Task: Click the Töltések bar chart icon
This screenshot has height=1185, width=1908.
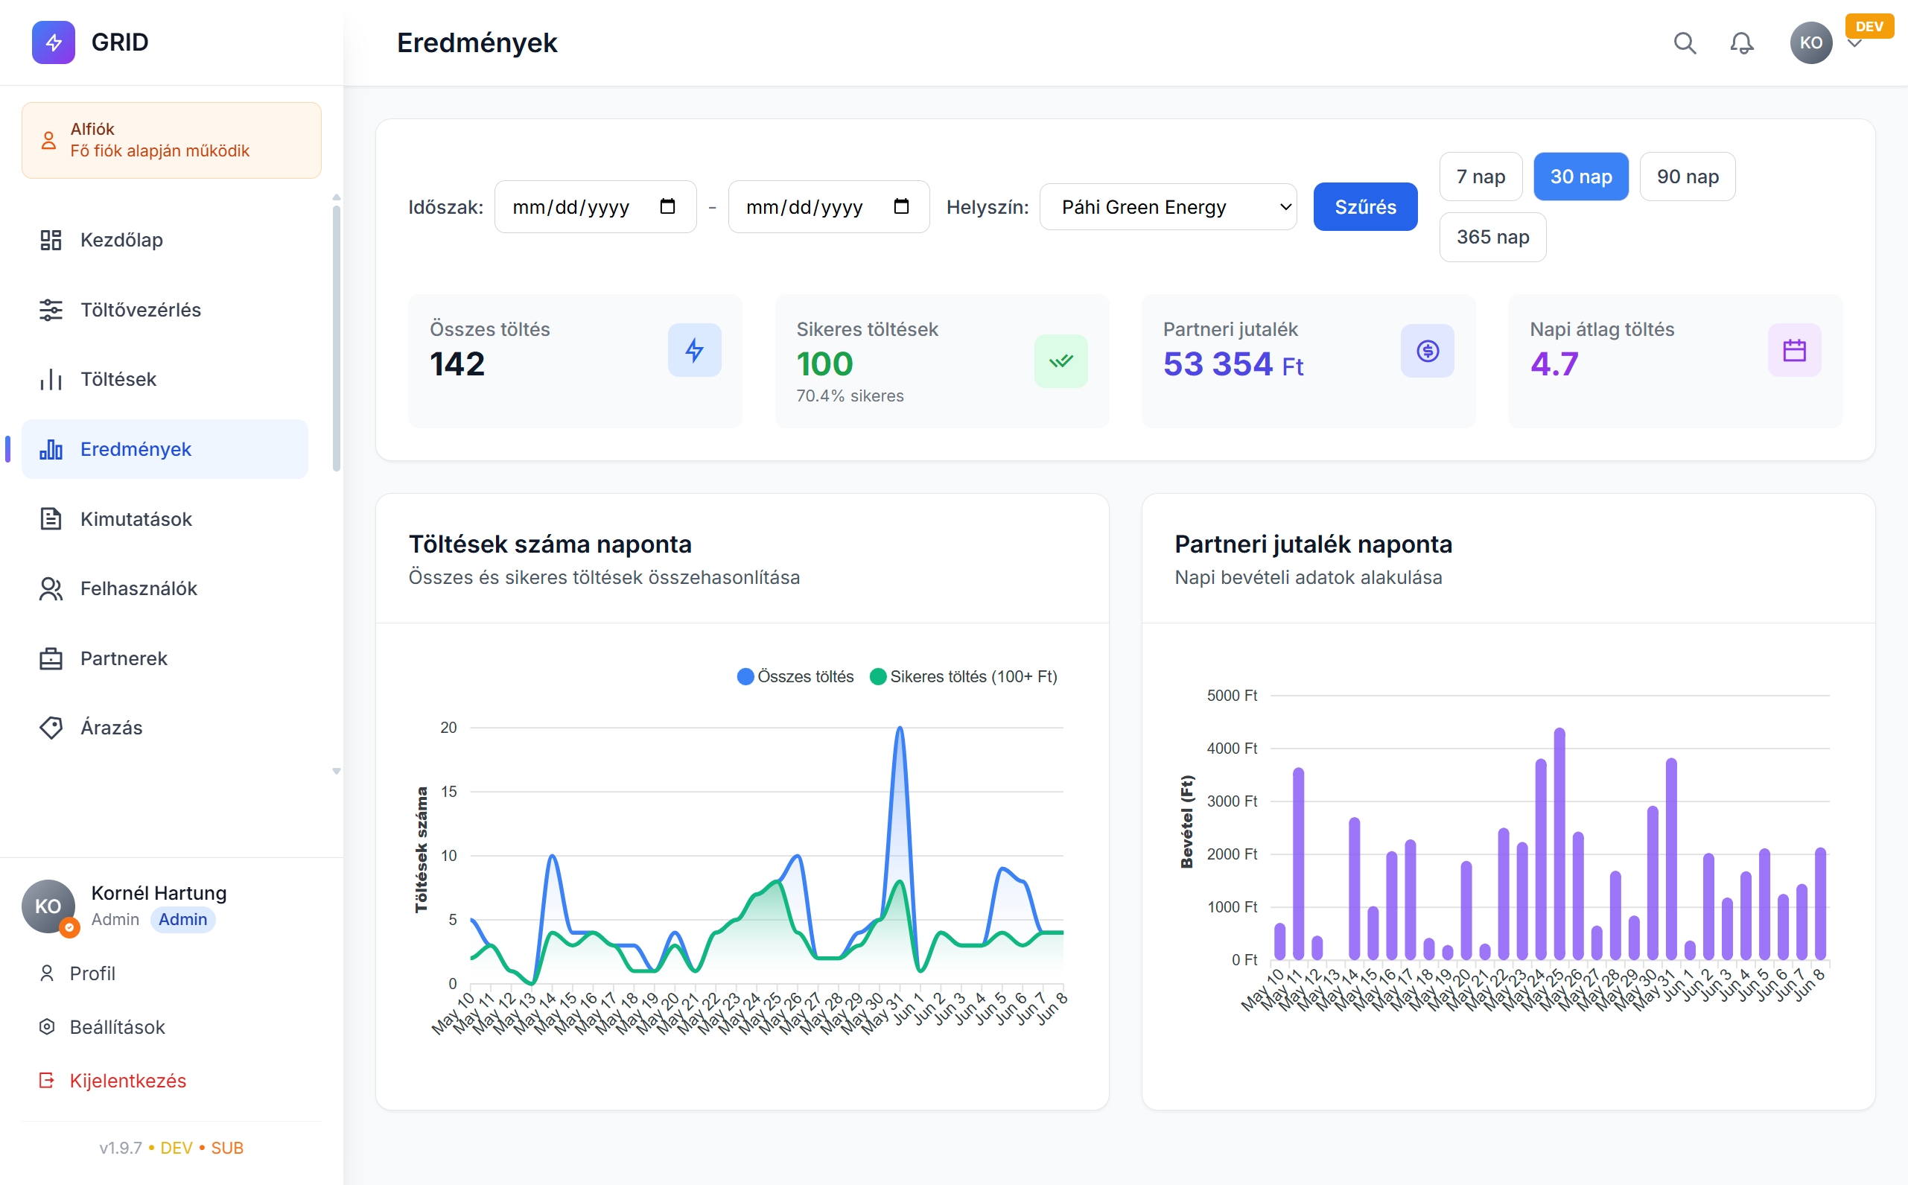Action: (x=51, y=379)
